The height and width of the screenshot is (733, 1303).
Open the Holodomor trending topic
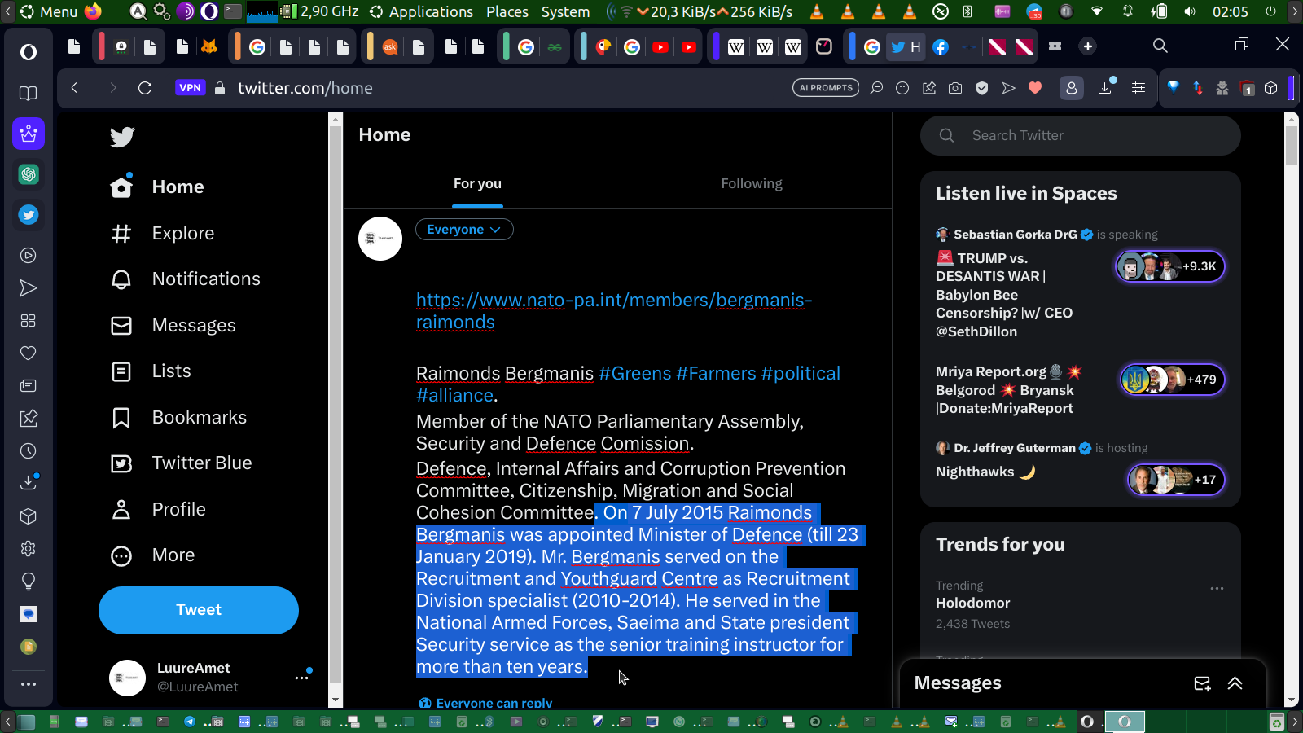coord(972,604)
